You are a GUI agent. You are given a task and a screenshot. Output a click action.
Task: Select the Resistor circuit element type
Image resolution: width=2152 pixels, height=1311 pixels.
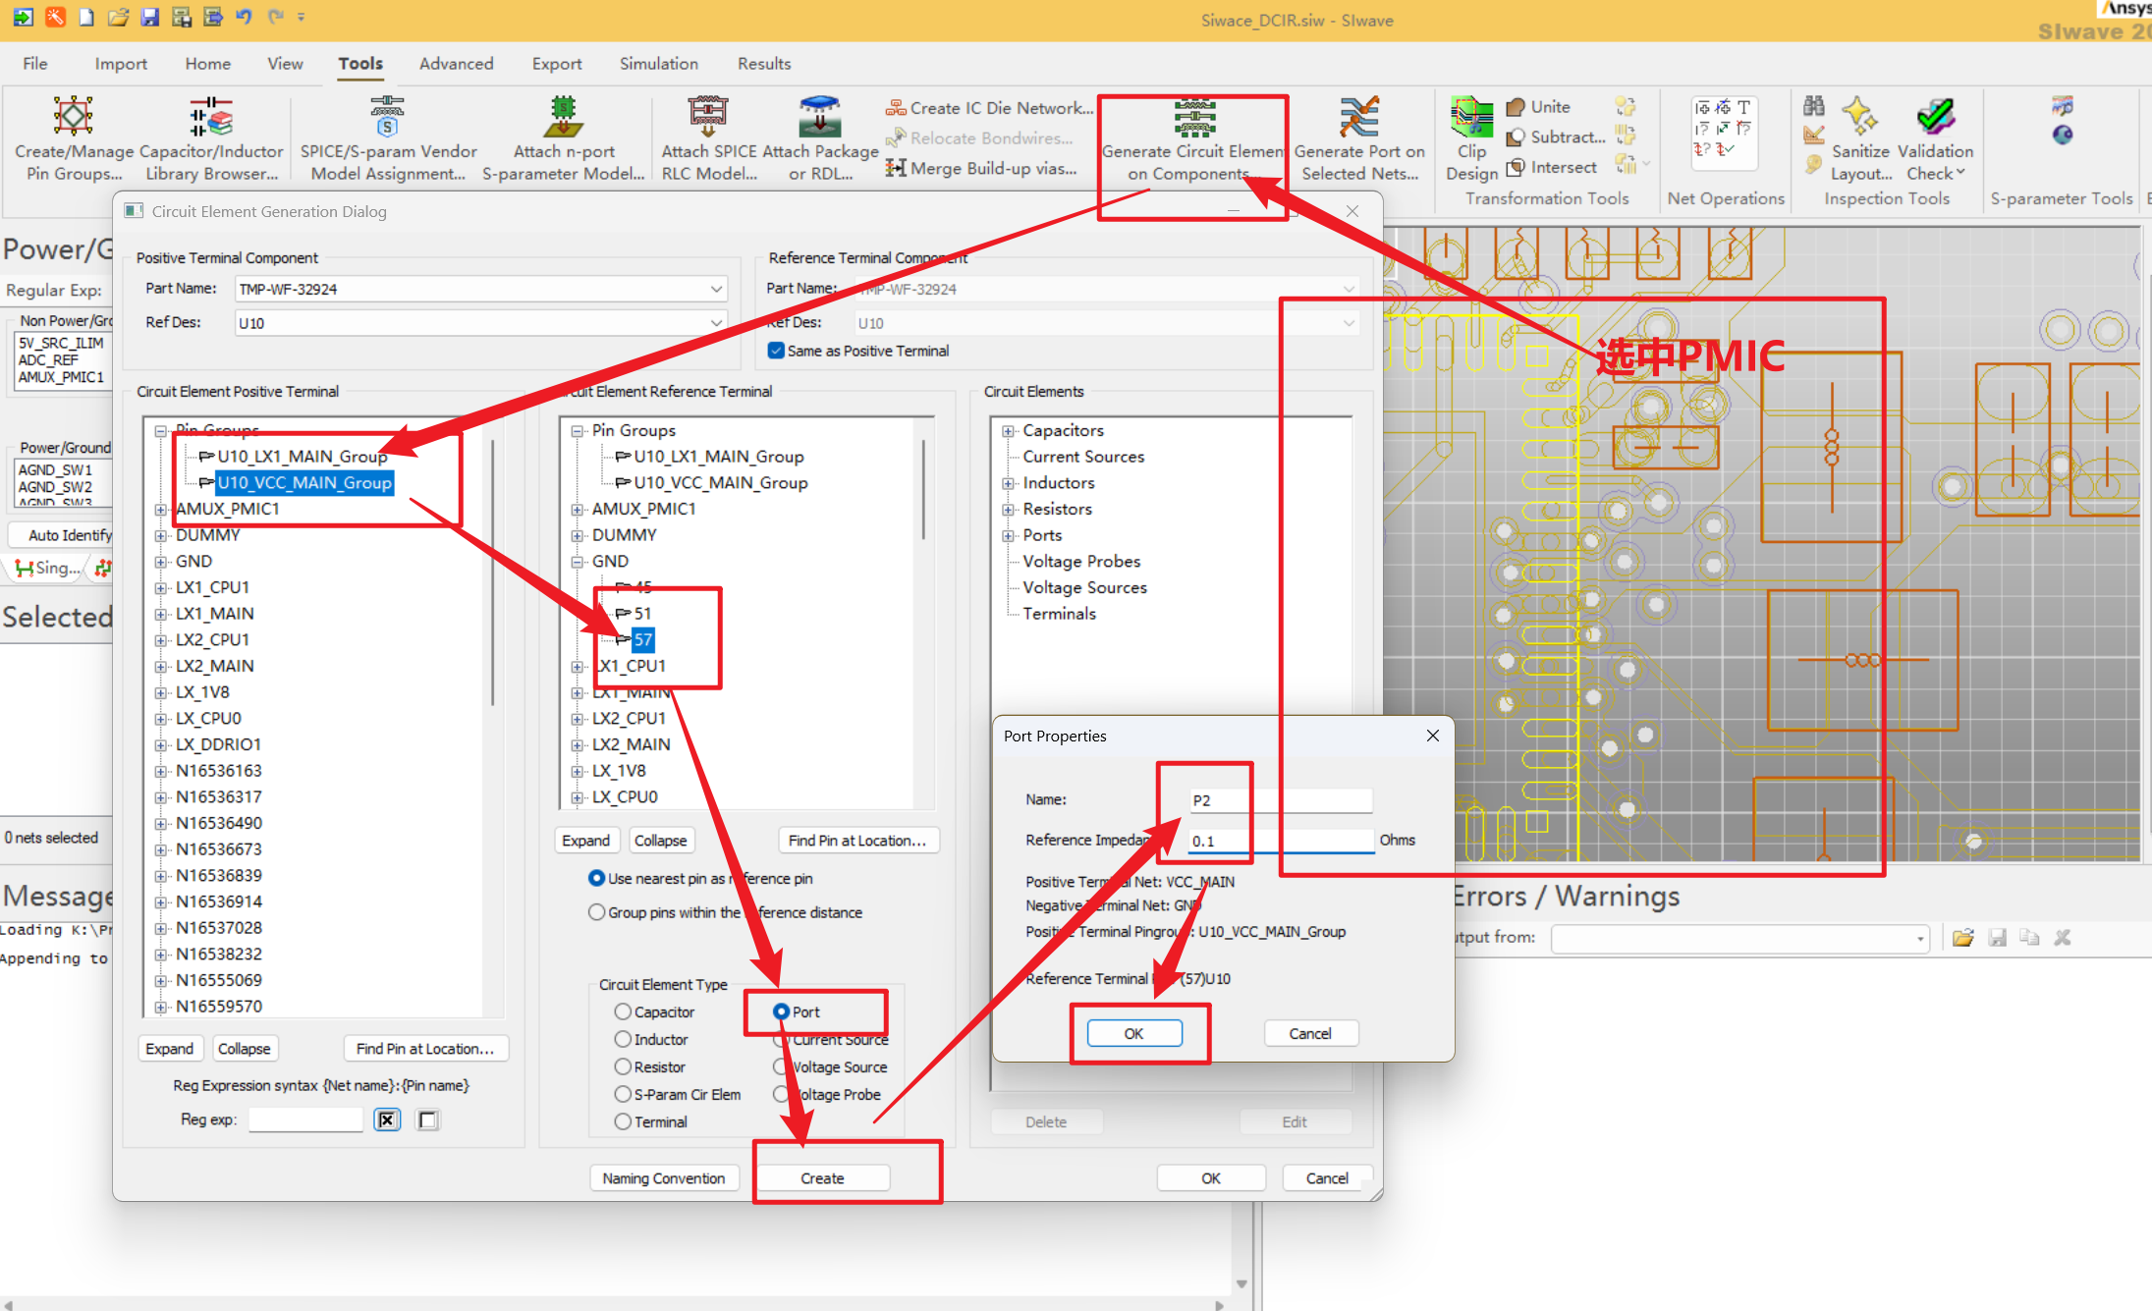coord(623,1066)
